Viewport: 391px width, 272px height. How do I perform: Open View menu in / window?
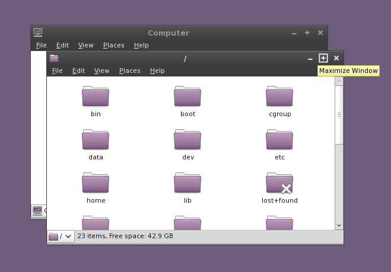(x=101, y=71)
